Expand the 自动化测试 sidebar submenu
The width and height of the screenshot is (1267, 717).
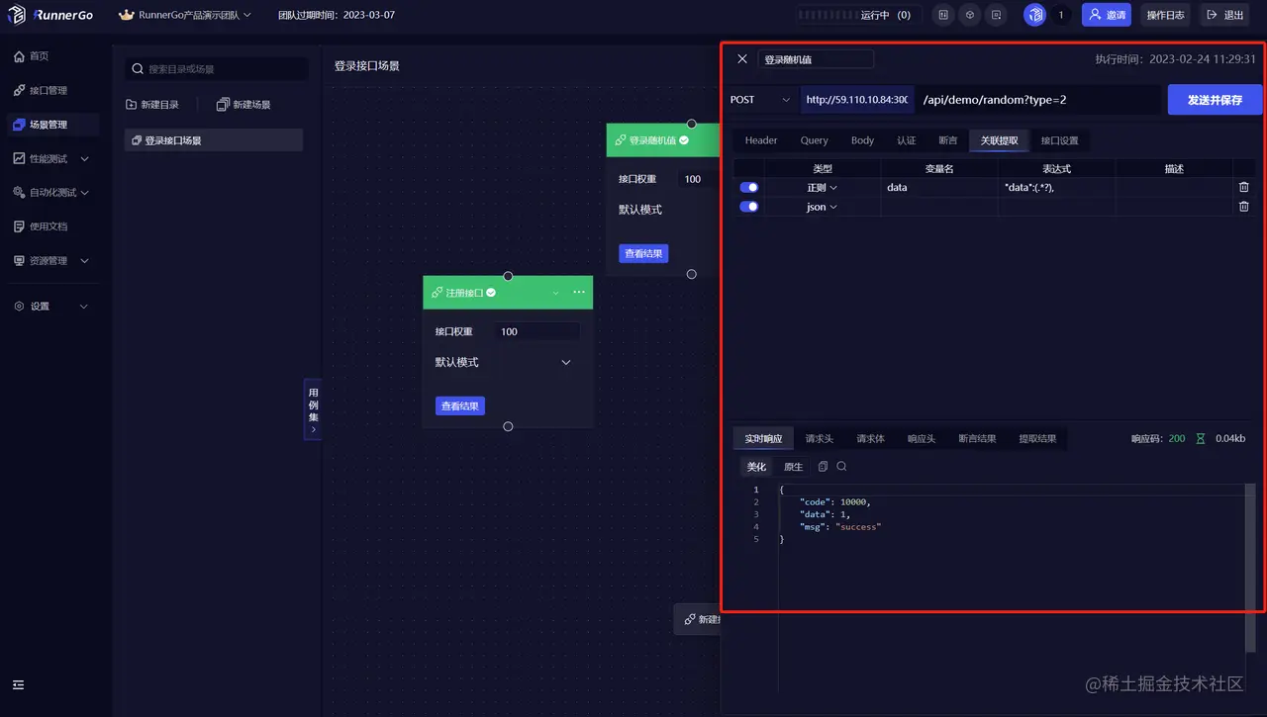coord(84,193)
